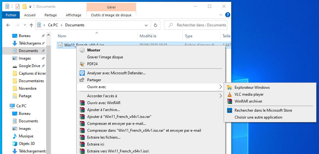Click the ISO file icon for Win11_French_x64v1.iso
The width and height of the screenshot is (319, 154).
(x=61, y=45)
